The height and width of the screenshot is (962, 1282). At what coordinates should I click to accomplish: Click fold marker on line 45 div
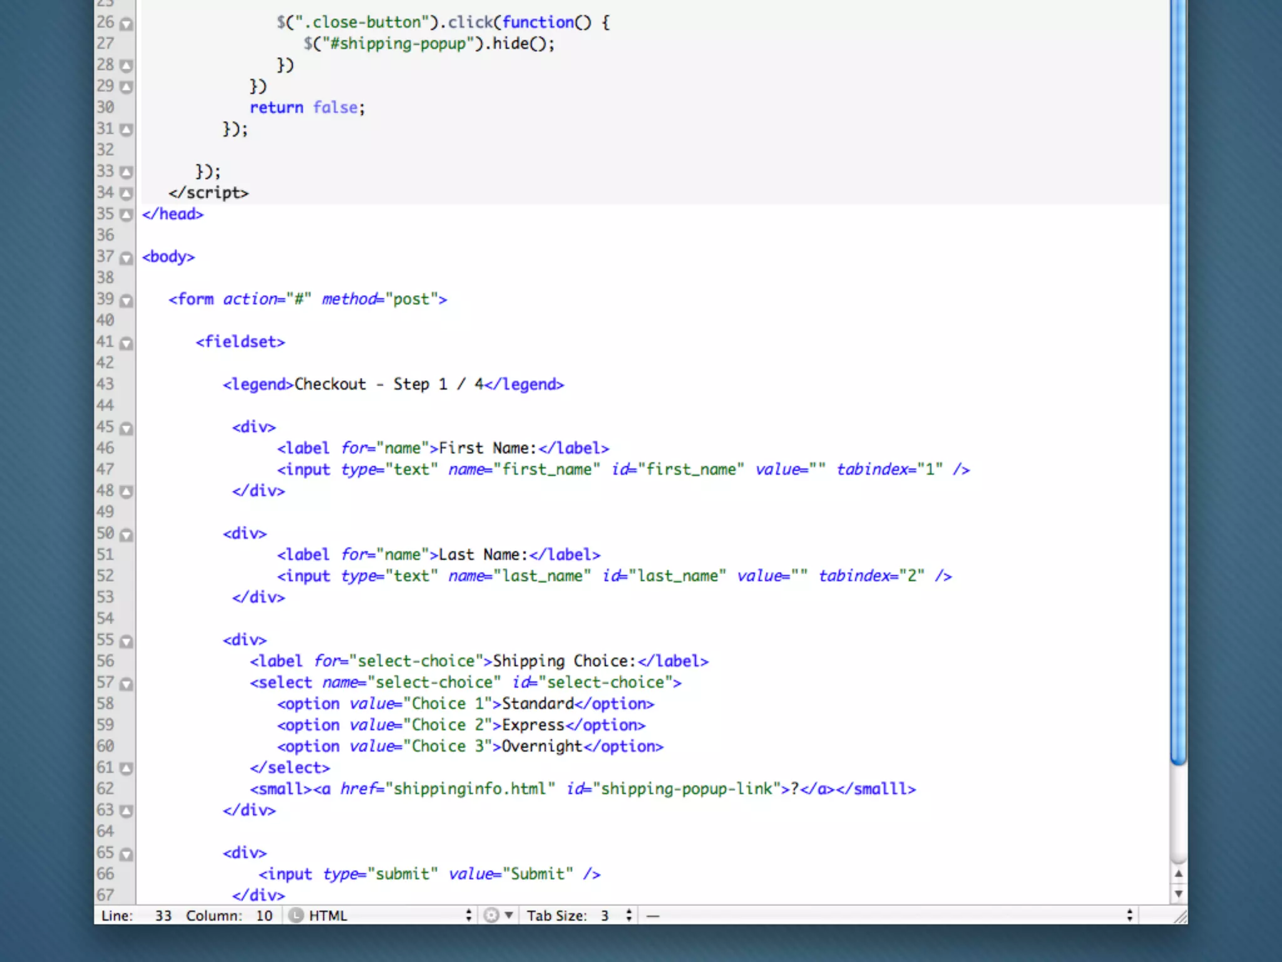point(126,428)
